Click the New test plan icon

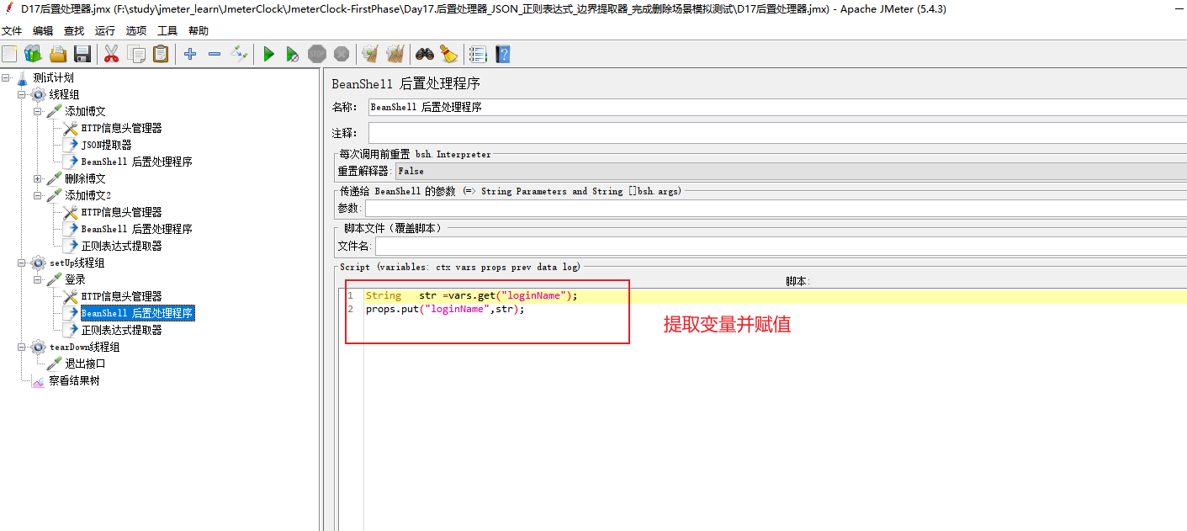pos(9,55)
